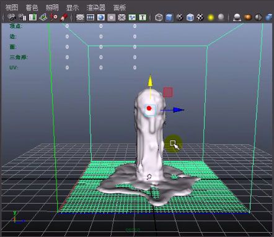This screenshot has height=237, width=274.
Task: Click the camera Bookmarks icon
Action: pyautogui.click(x=33, y=17)
